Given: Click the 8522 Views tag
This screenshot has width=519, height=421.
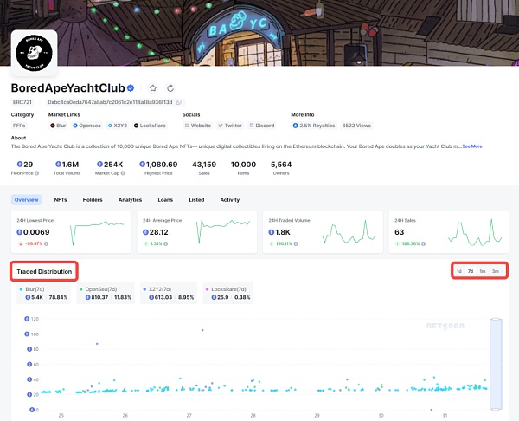Looking at the screenshot, I should [356, 126].
